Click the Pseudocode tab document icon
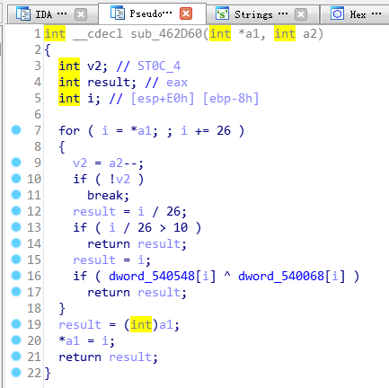 point(118,13)
